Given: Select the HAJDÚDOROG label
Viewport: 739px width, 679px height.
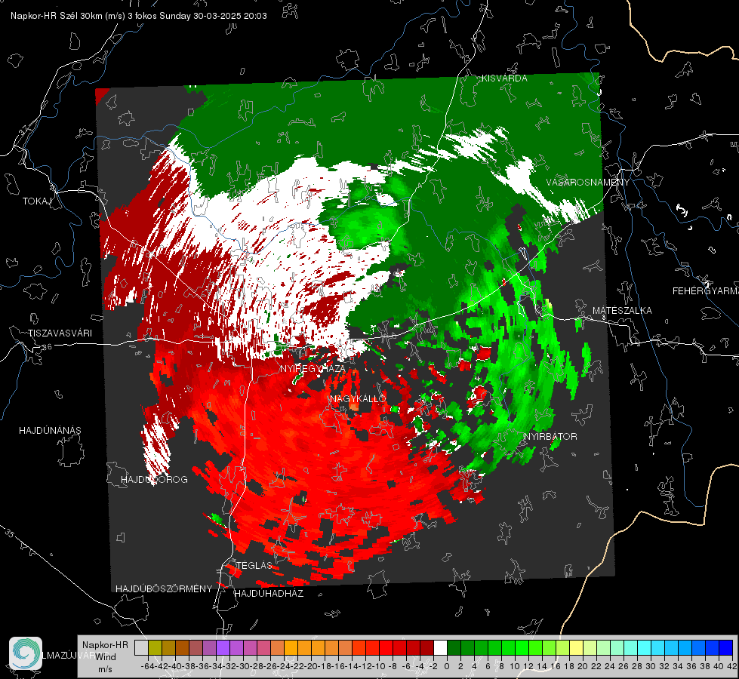Looking at the screenshot, I should 154,480.
